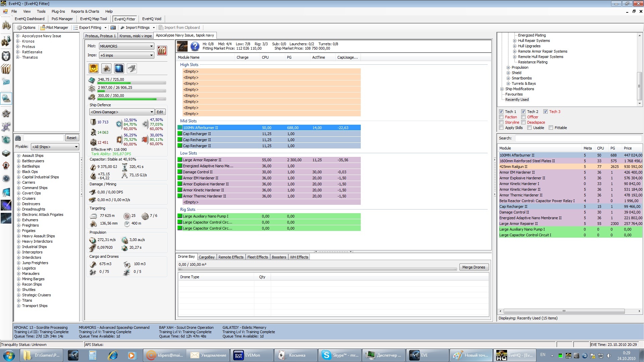Image resolution: width=644 pixels, height=362 pixels.
Task: Click the green status icon for 100MN Afterburner II
Action: (180, 128)
